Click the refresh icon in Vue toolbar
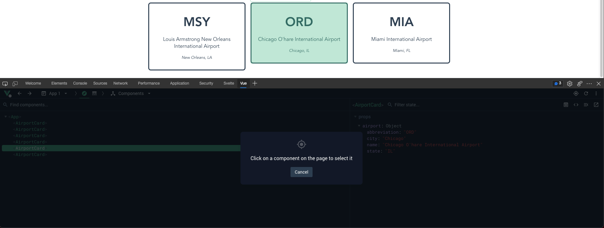This screenshot has height=228, width=604. 586,93
